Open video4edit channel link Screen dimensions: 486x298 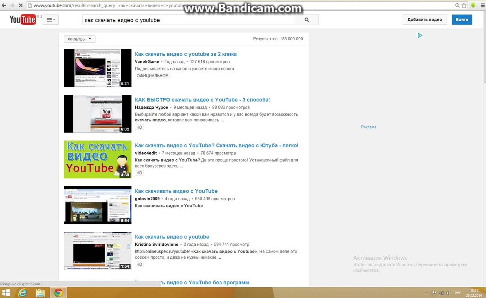(x=146, y=153)
